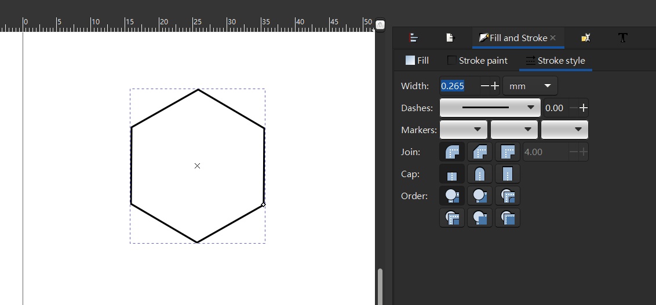
Task: Switch to the Fill sub-tab
Action: 417,61
